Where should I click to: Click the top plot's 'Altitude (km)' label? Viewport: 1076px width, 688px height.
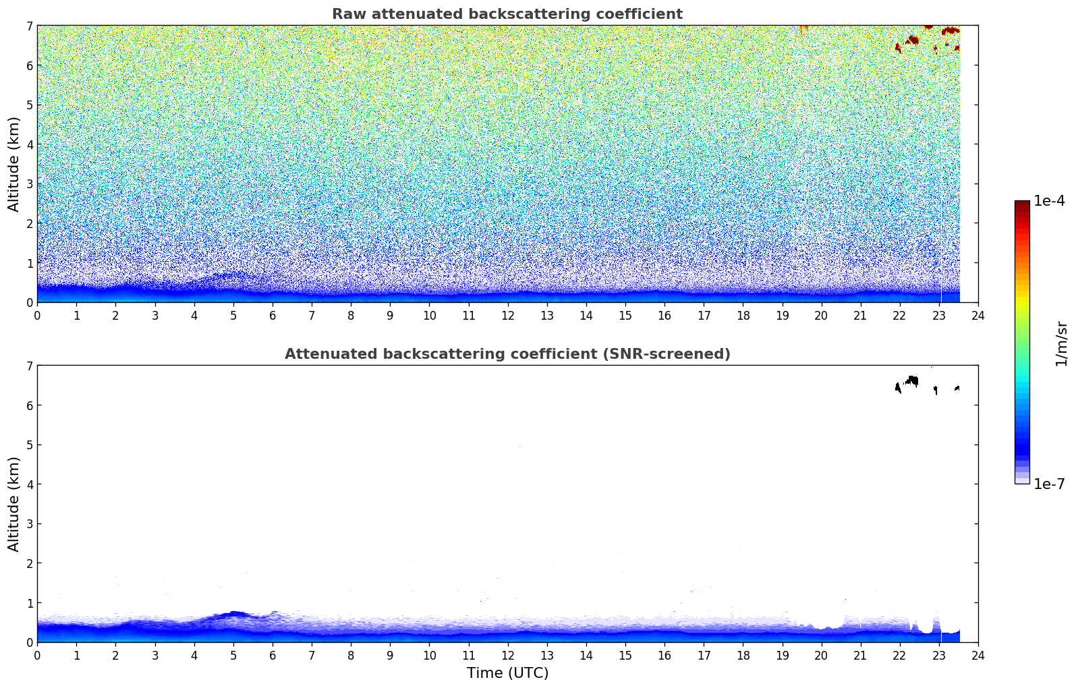tap(14, 164)
